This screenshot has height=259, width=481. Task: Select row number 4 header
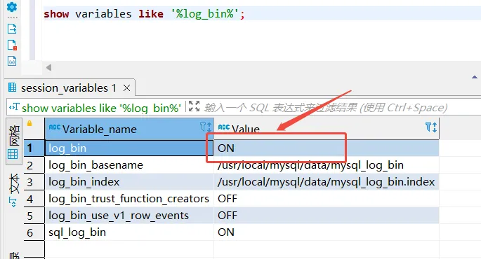pos(34,199)
